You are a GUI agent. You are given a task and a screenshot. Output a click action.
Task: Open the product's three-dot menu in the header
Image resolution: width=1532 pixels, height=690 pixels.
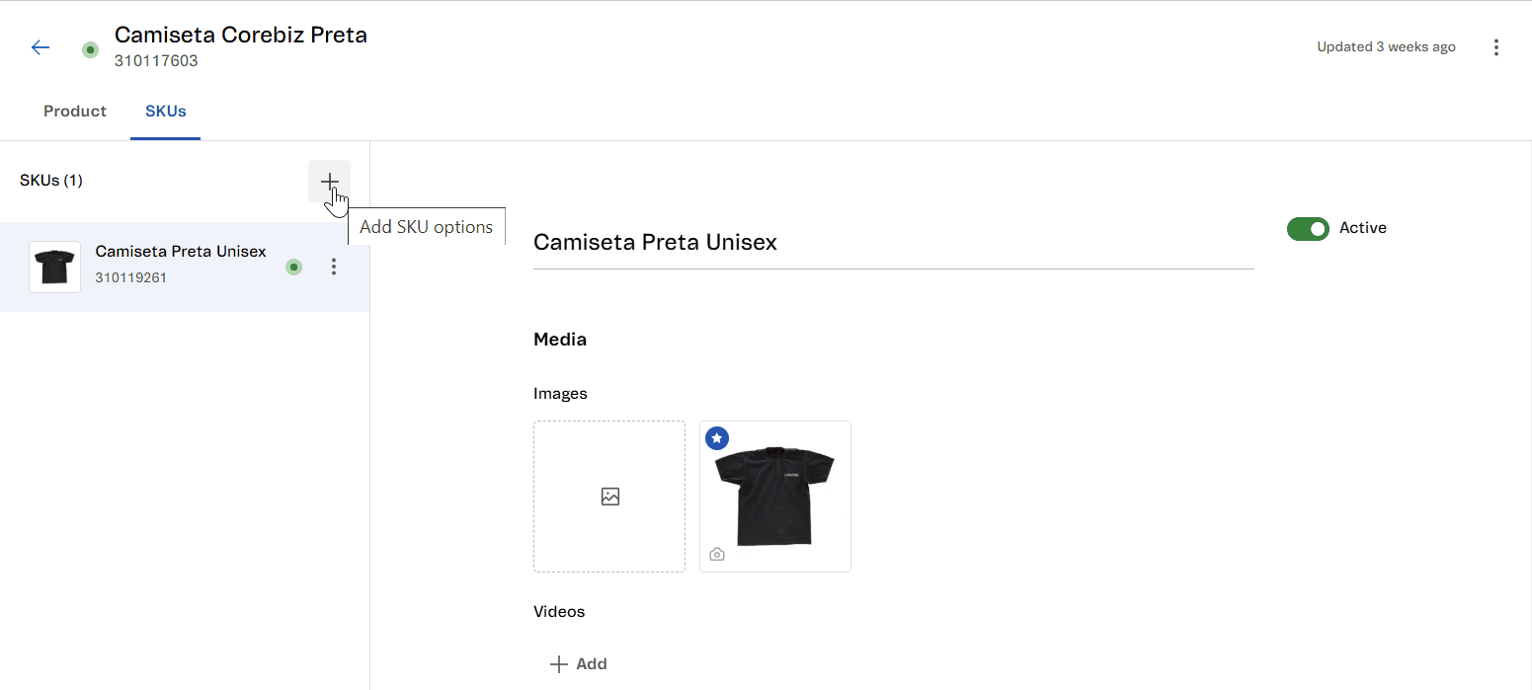pyautogui.click(x=1496, y=47)
